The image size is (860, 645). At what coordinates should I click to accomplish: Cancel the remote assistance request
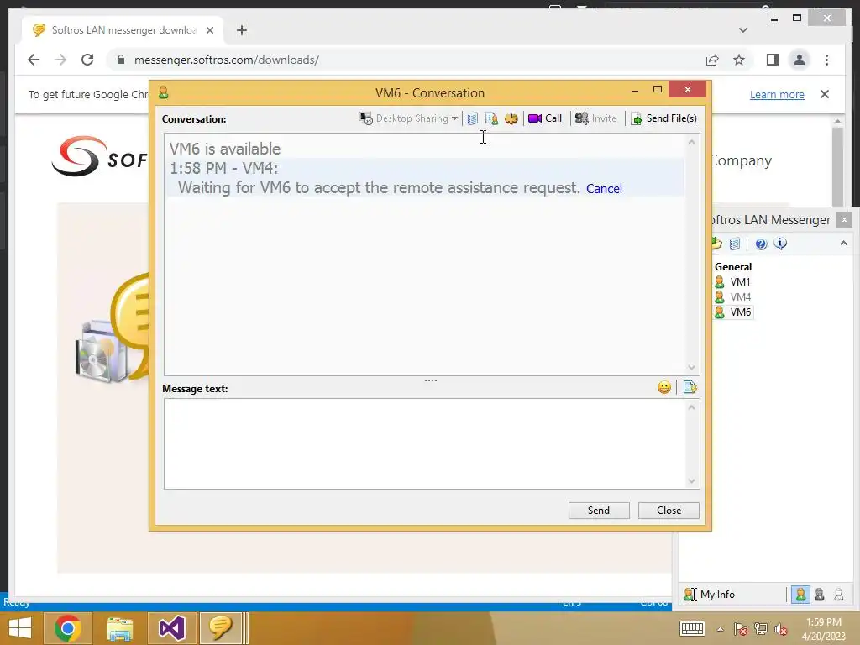pyautogui.click(x=604, y=189)
